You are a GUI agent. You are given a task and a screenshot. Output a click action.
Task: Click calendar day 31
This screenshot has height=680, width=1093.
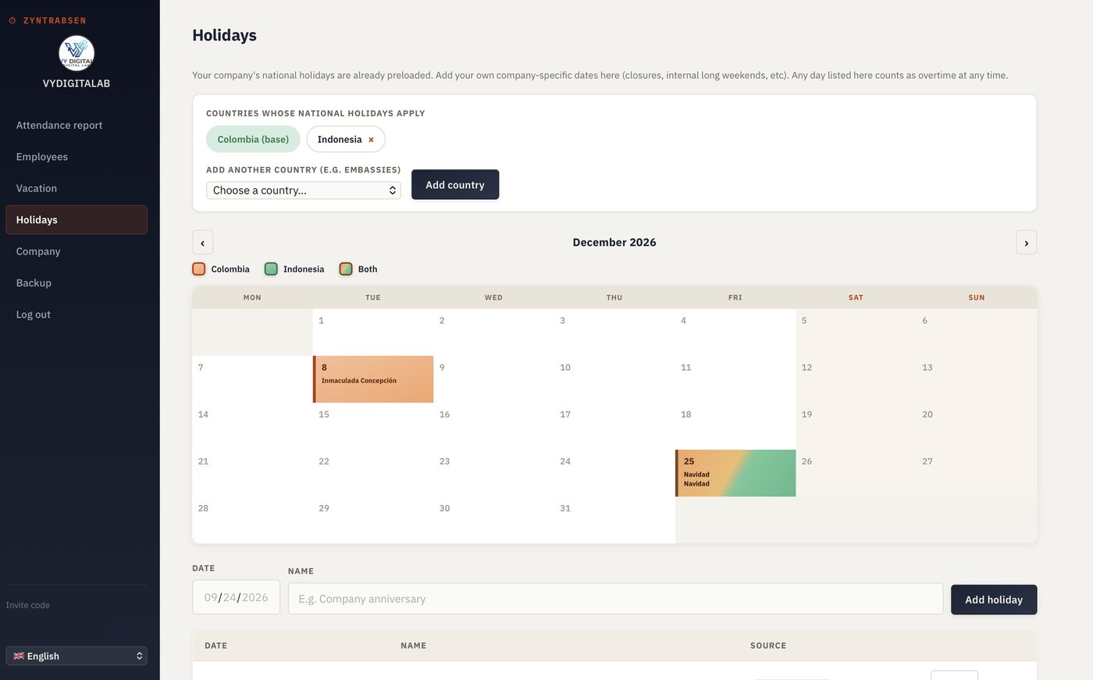[x=614, y=520]
